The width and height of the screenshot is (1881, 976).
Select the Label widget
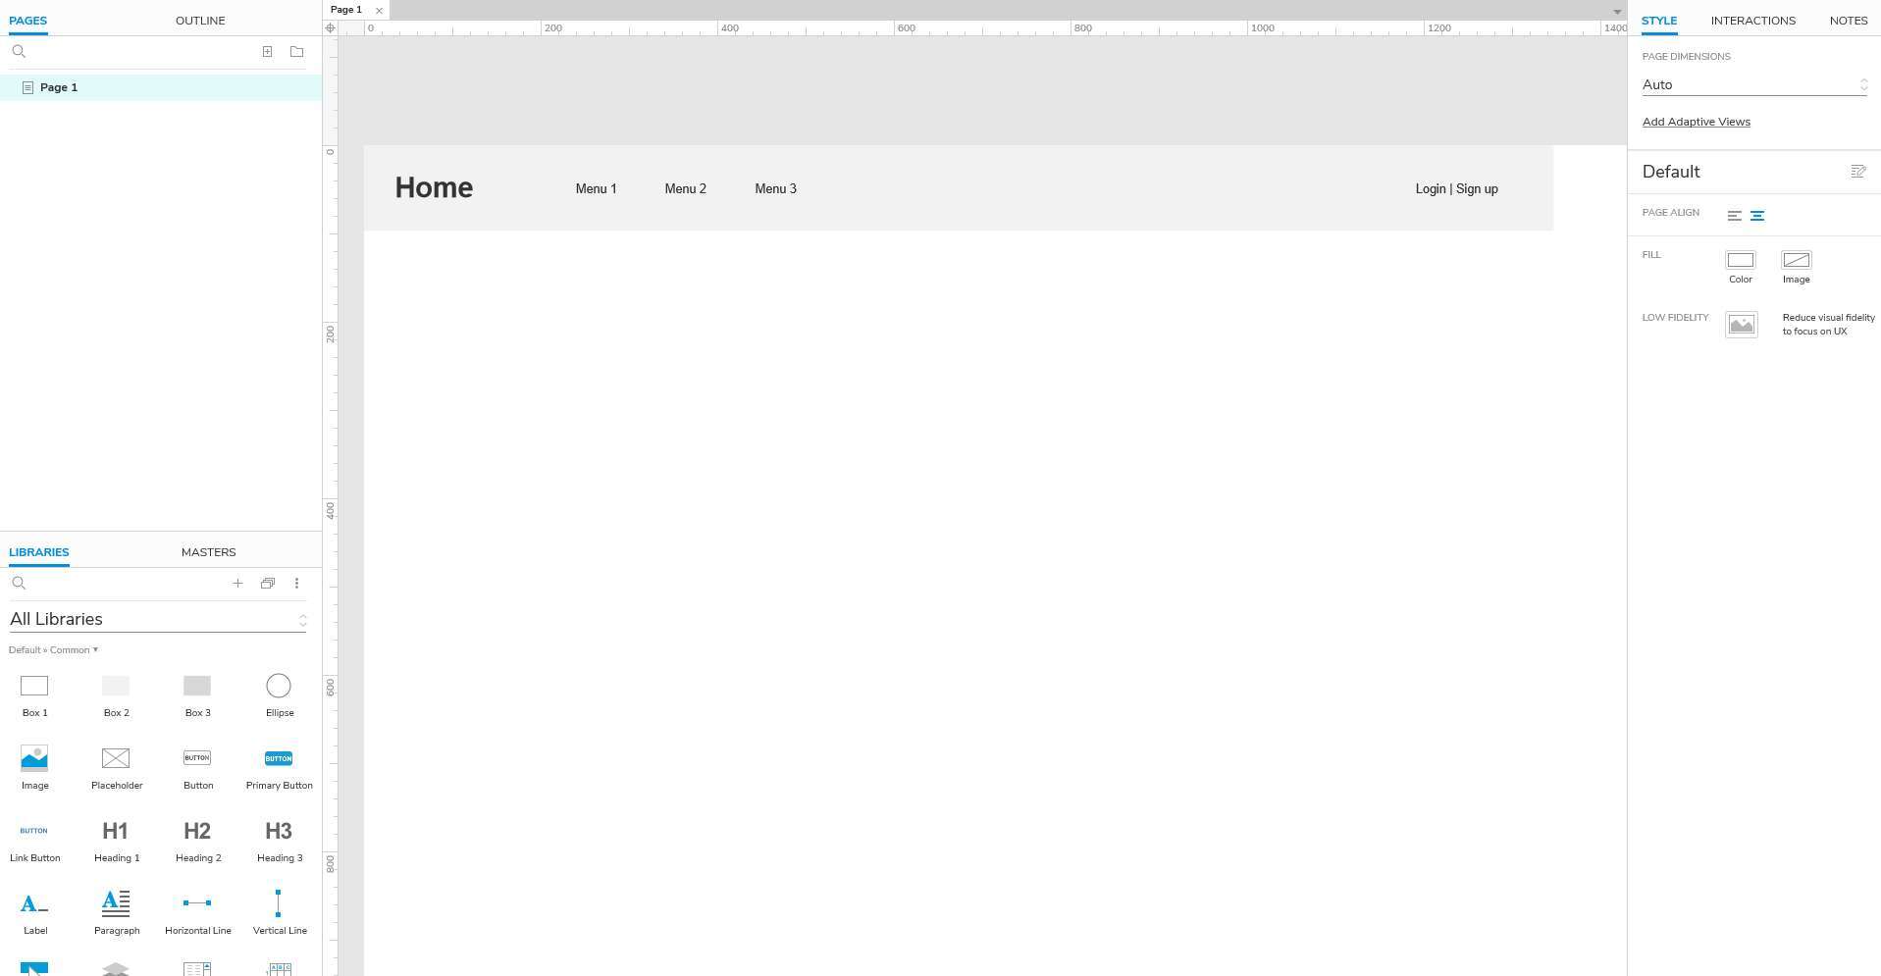point(34,914)
